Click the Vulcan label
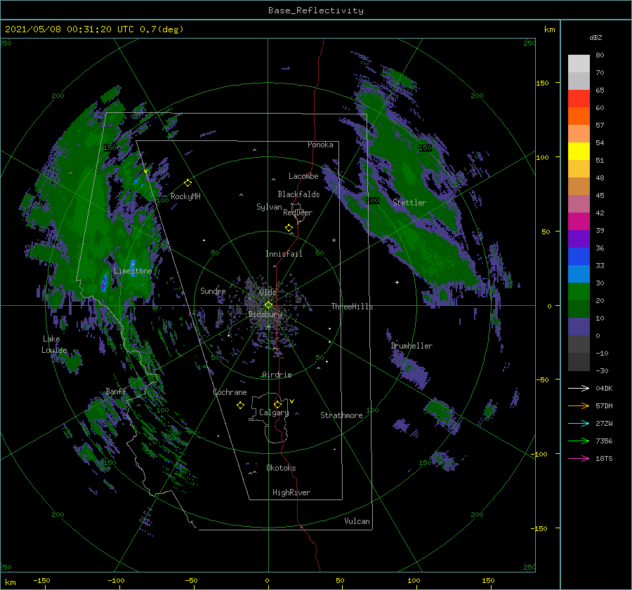 click(357, 521)
